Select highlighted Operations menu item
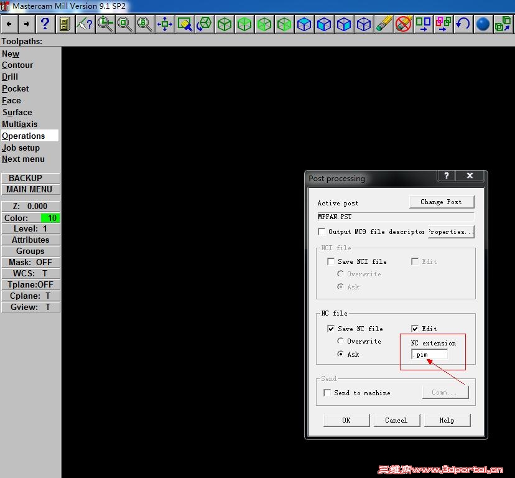This screenshot has width=515, height=478. point(30,136)
